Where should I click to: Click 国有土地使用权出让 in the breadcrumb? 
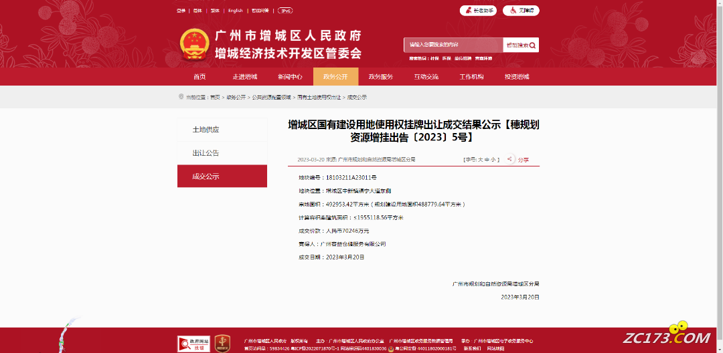[319, 98]
